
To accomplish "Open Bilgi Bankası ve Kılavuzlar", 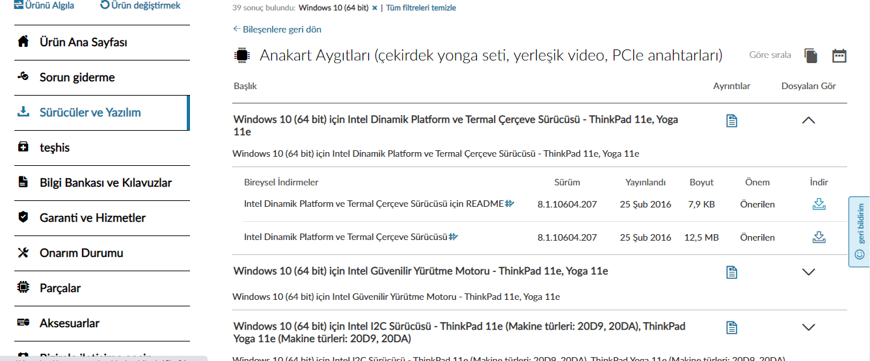I will coord(105,183).
